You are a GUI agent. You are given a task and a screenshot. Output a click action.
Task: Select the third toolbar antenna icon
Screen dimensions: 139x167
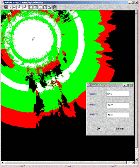coord(15,7)
